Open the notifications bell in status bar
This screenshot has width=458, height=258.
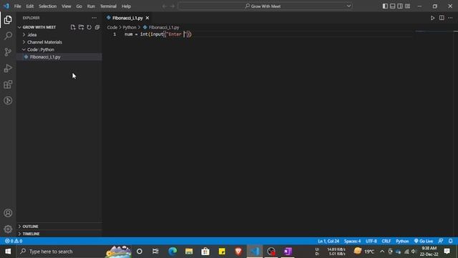tap(451, 241)
